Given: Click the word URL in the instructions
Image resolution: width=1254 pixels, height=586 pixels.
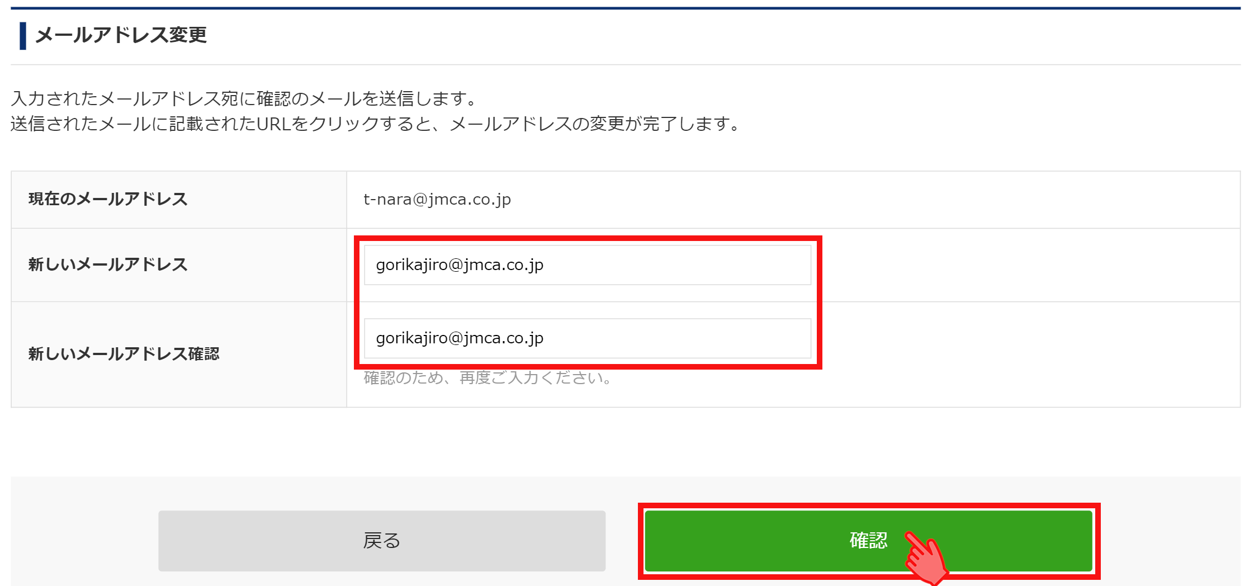Looking at the screenshot, I should coord(274,124).
